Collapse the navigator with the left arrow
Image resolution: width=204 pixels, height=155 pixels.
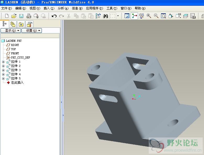(62, 102)
